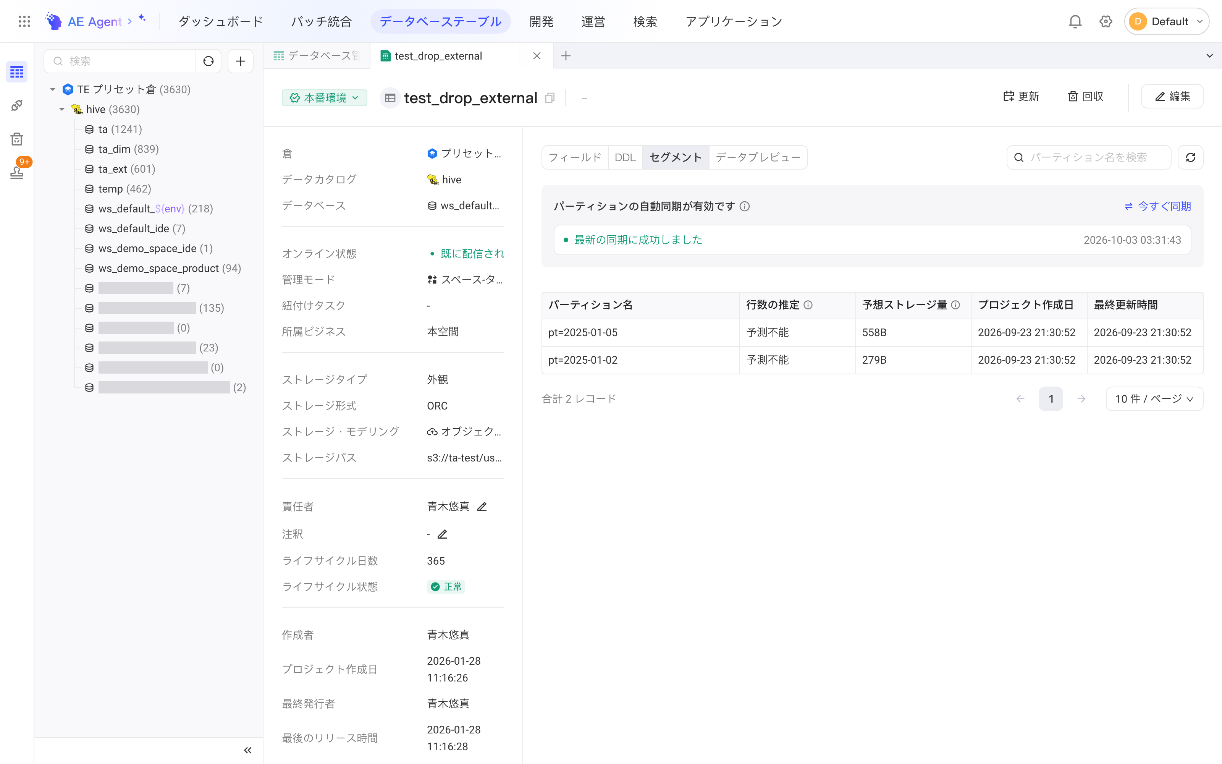Refresh the database tree list
The image size is (1222, 764).
pos(209,61)
